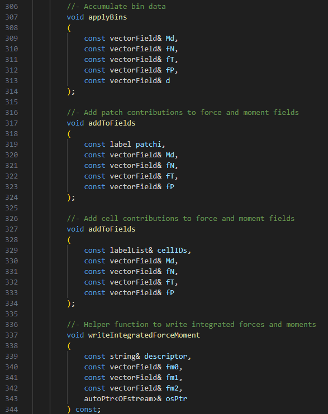Screen dimensions: 328x414
Task: Click the comment 'Accumulate bin data'
Action: 125,7
